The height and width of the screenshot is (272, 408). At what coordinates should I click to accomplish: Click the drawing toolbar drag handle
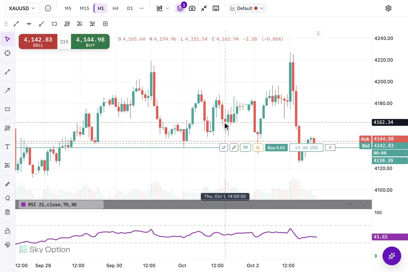tap(6, 24)
